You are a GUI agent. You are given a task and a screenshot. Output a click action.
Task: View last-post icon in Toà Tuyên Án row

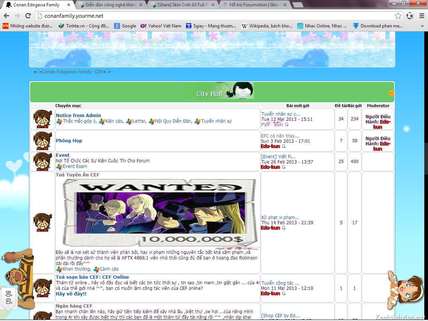284,228
